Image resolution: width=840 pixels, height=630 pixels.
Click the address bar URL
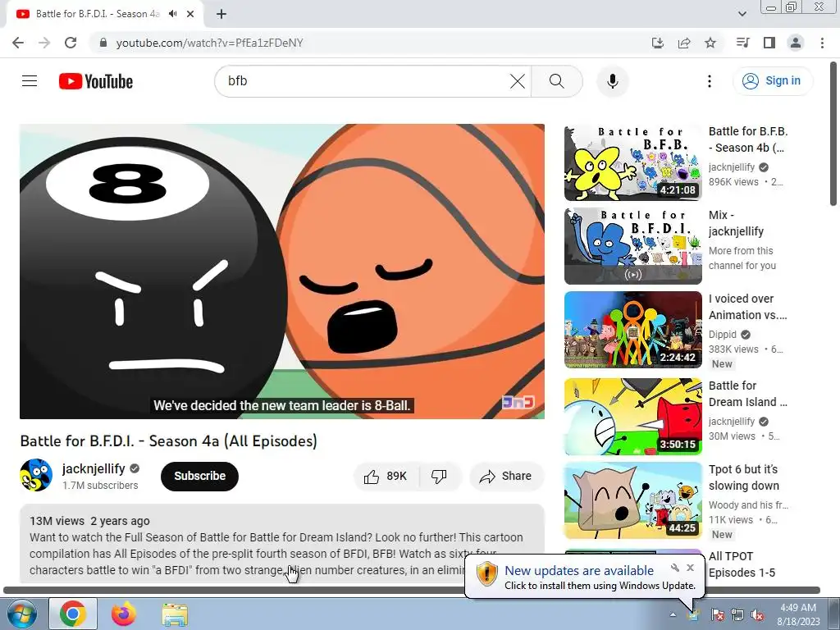point(209,43)
